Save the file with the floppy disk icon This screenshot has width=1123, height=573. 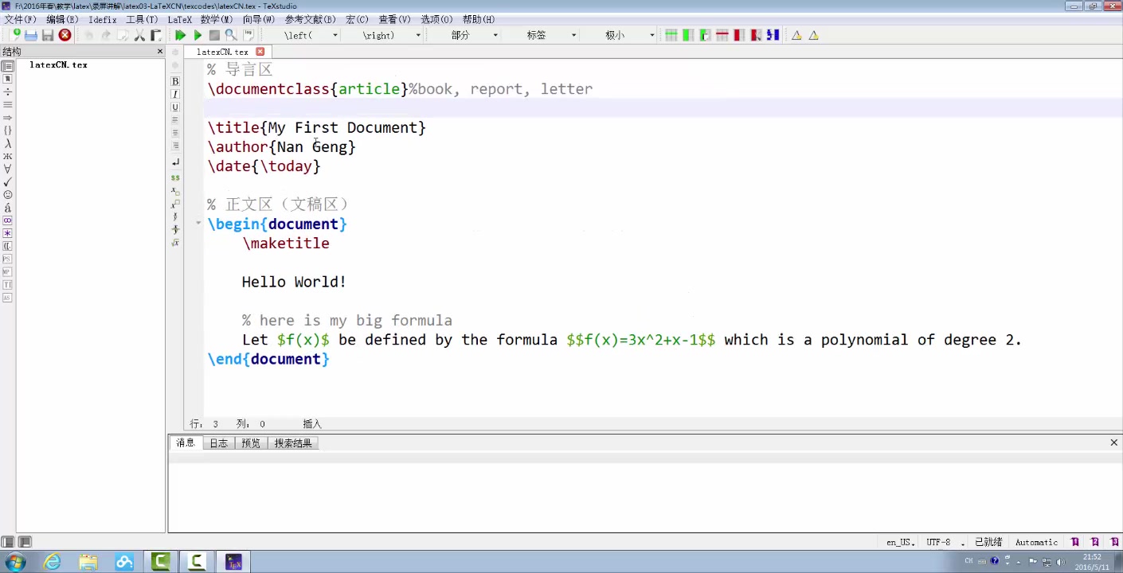48,35
